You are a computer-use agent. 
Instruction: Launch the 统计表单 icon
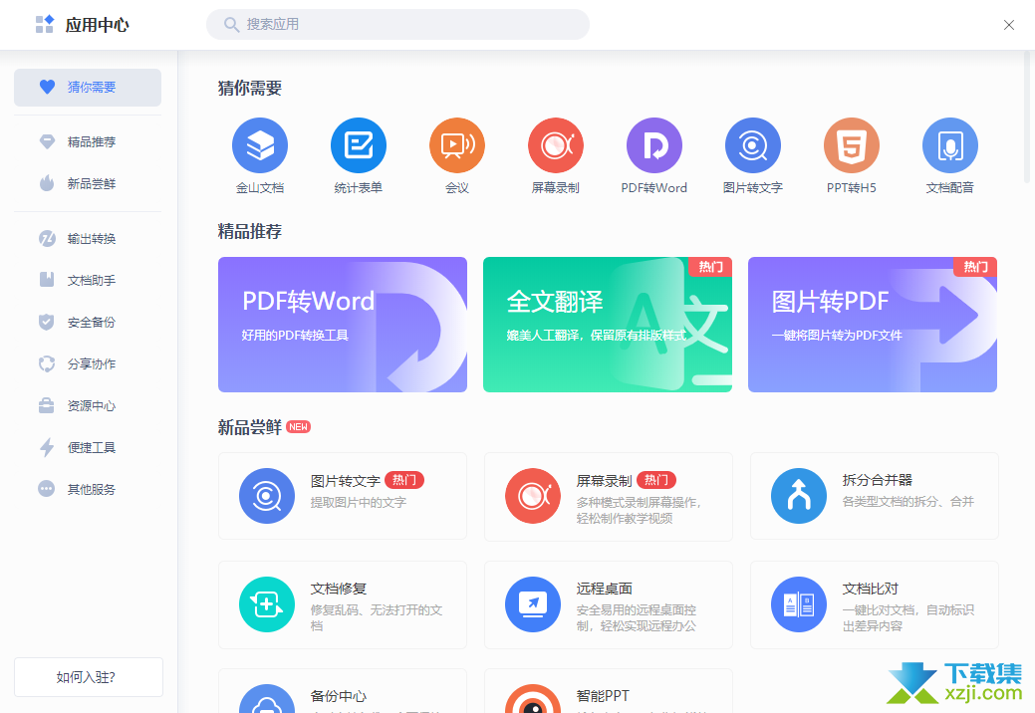click(359, 145)
